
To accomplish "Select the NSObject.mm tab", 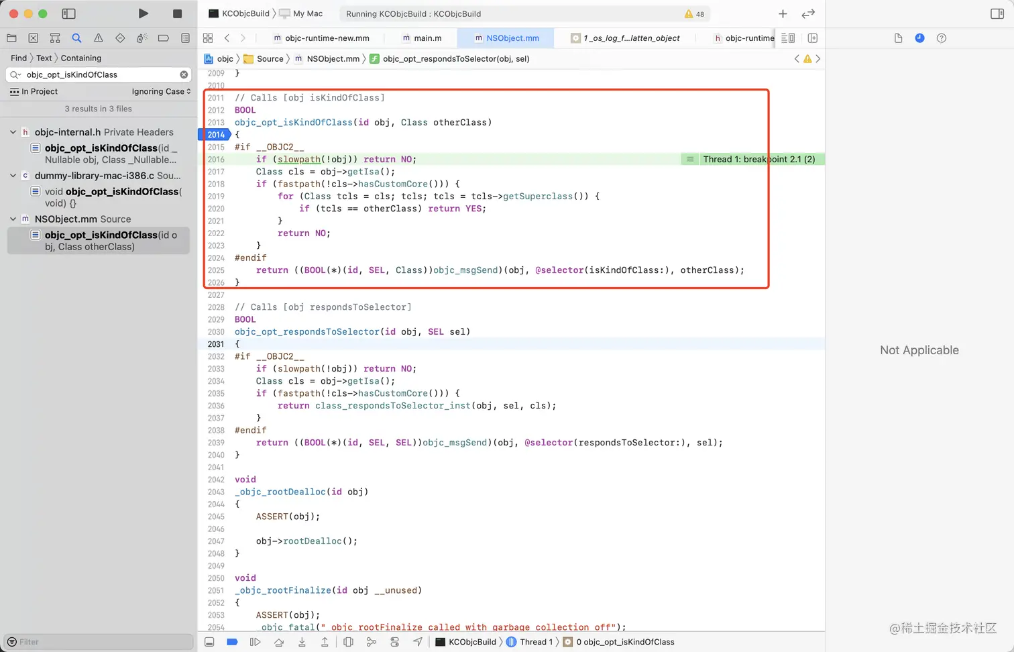I will click(x=506, y=38).
